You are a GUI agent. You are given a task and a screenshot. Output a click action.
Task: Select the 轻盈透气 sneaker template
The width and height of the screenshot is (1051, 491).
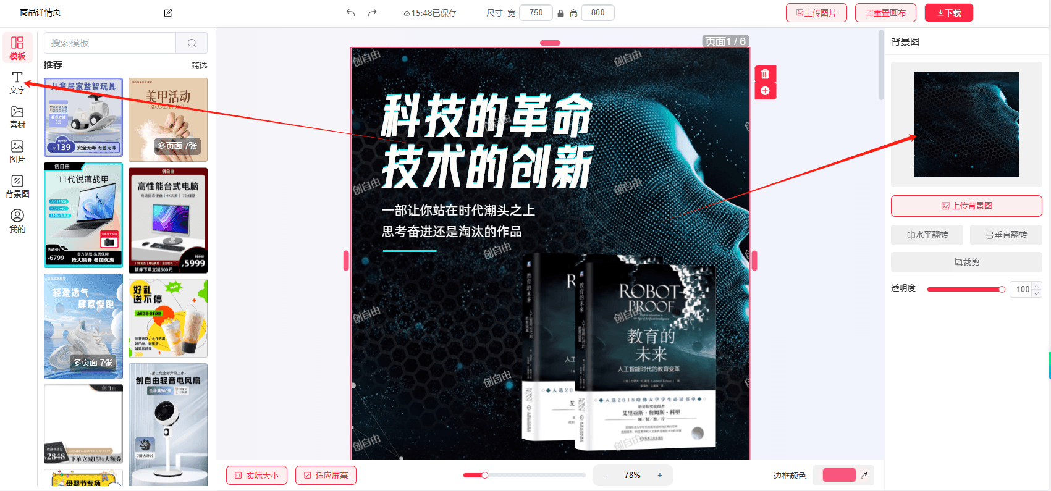click(83, 326)
